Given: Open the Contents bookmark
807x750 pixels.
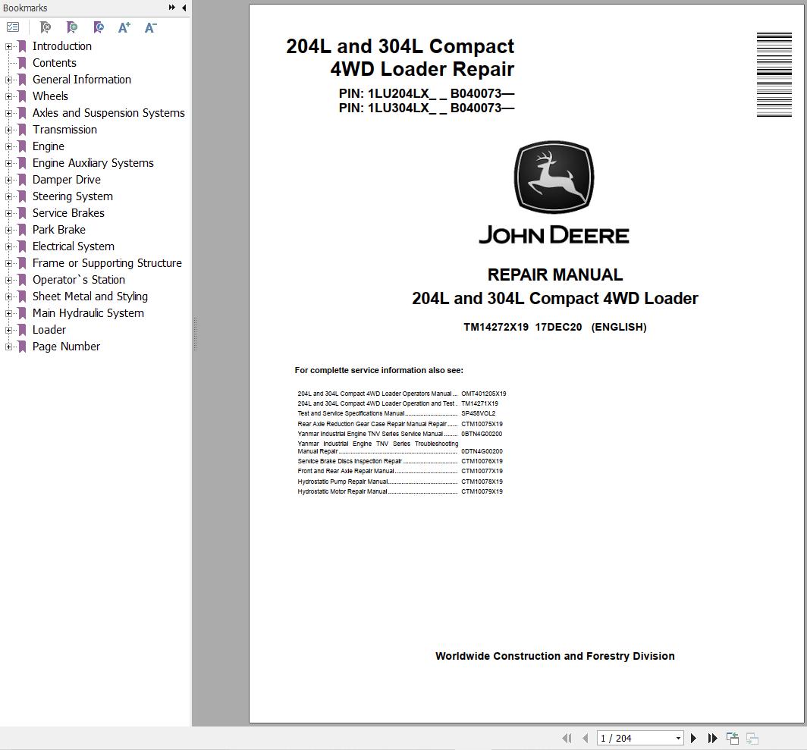Looking at the screenshot, I should [x=54, y=63].
